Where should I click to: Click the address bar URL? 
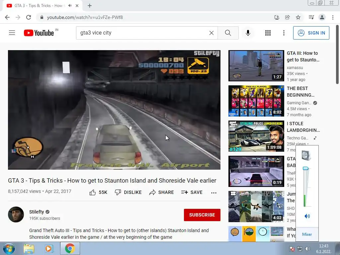(x=85, y=17)
